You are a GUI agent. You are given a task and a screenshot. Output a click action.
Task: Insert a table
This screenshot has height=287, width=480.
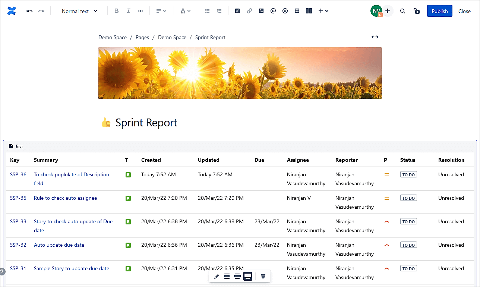pos(297,11)
